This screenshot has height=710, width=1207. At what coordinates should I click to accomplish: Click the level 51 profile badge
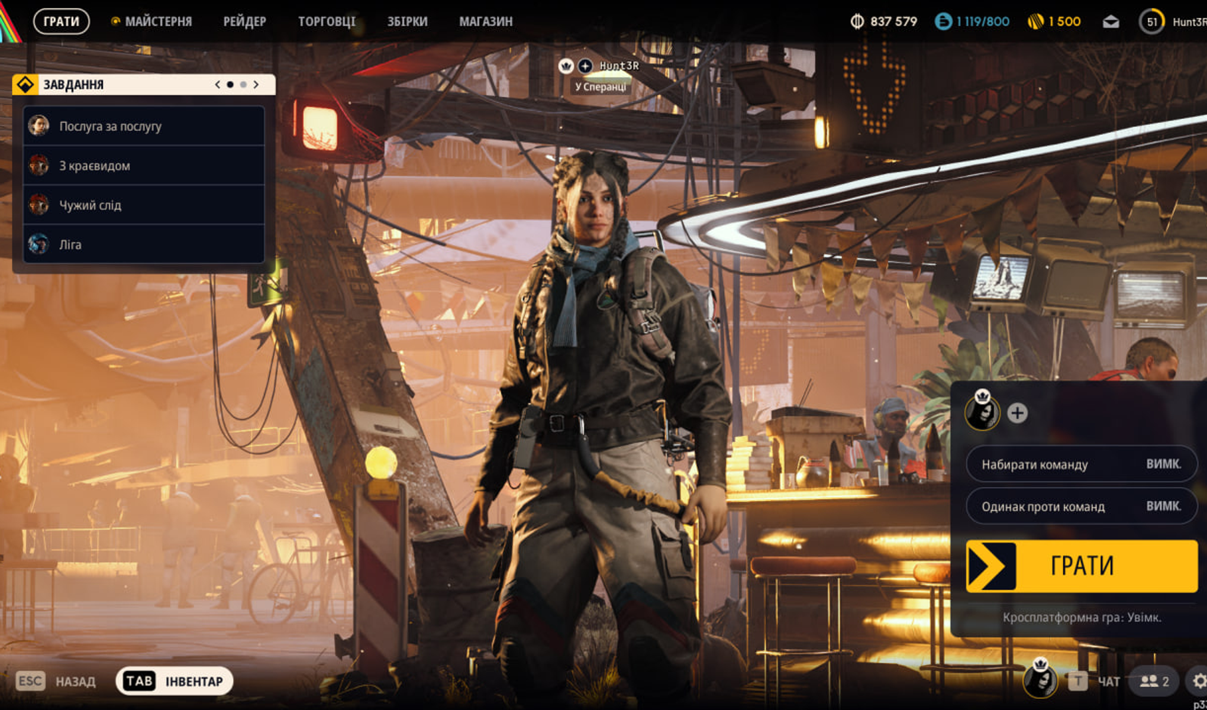click(x=1151, y=22)
